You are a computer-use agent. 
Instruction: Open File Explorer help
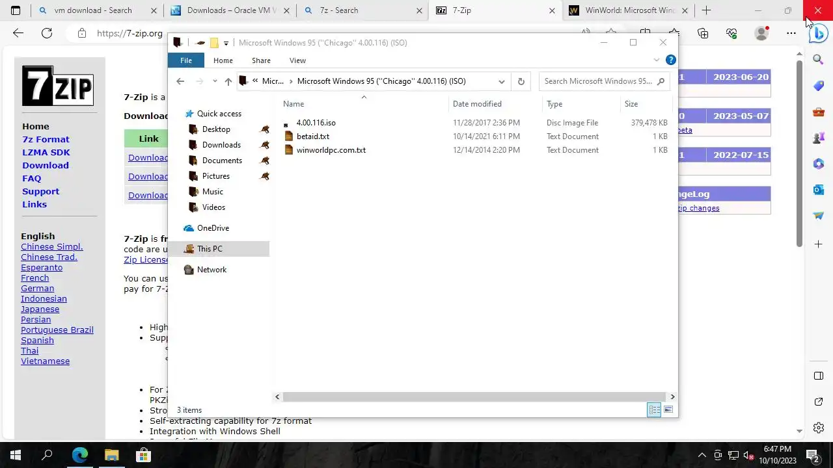(x=671, y=60)
